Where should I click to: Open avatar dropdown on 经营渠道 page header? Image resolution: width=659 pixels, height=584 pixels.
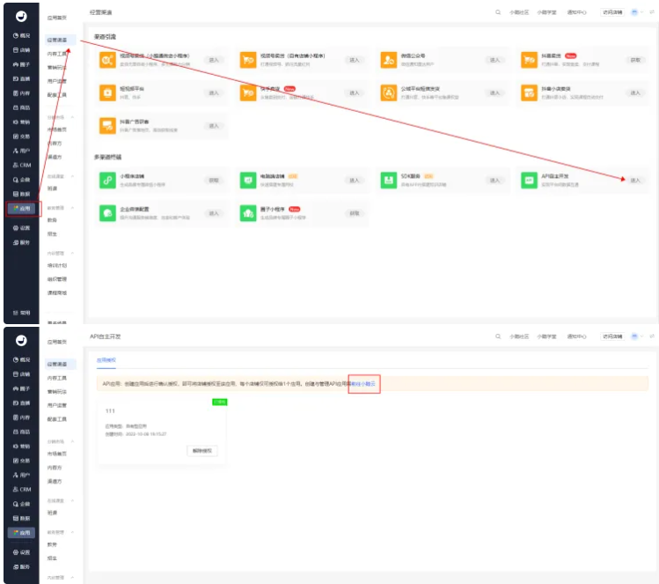(637, 12)
